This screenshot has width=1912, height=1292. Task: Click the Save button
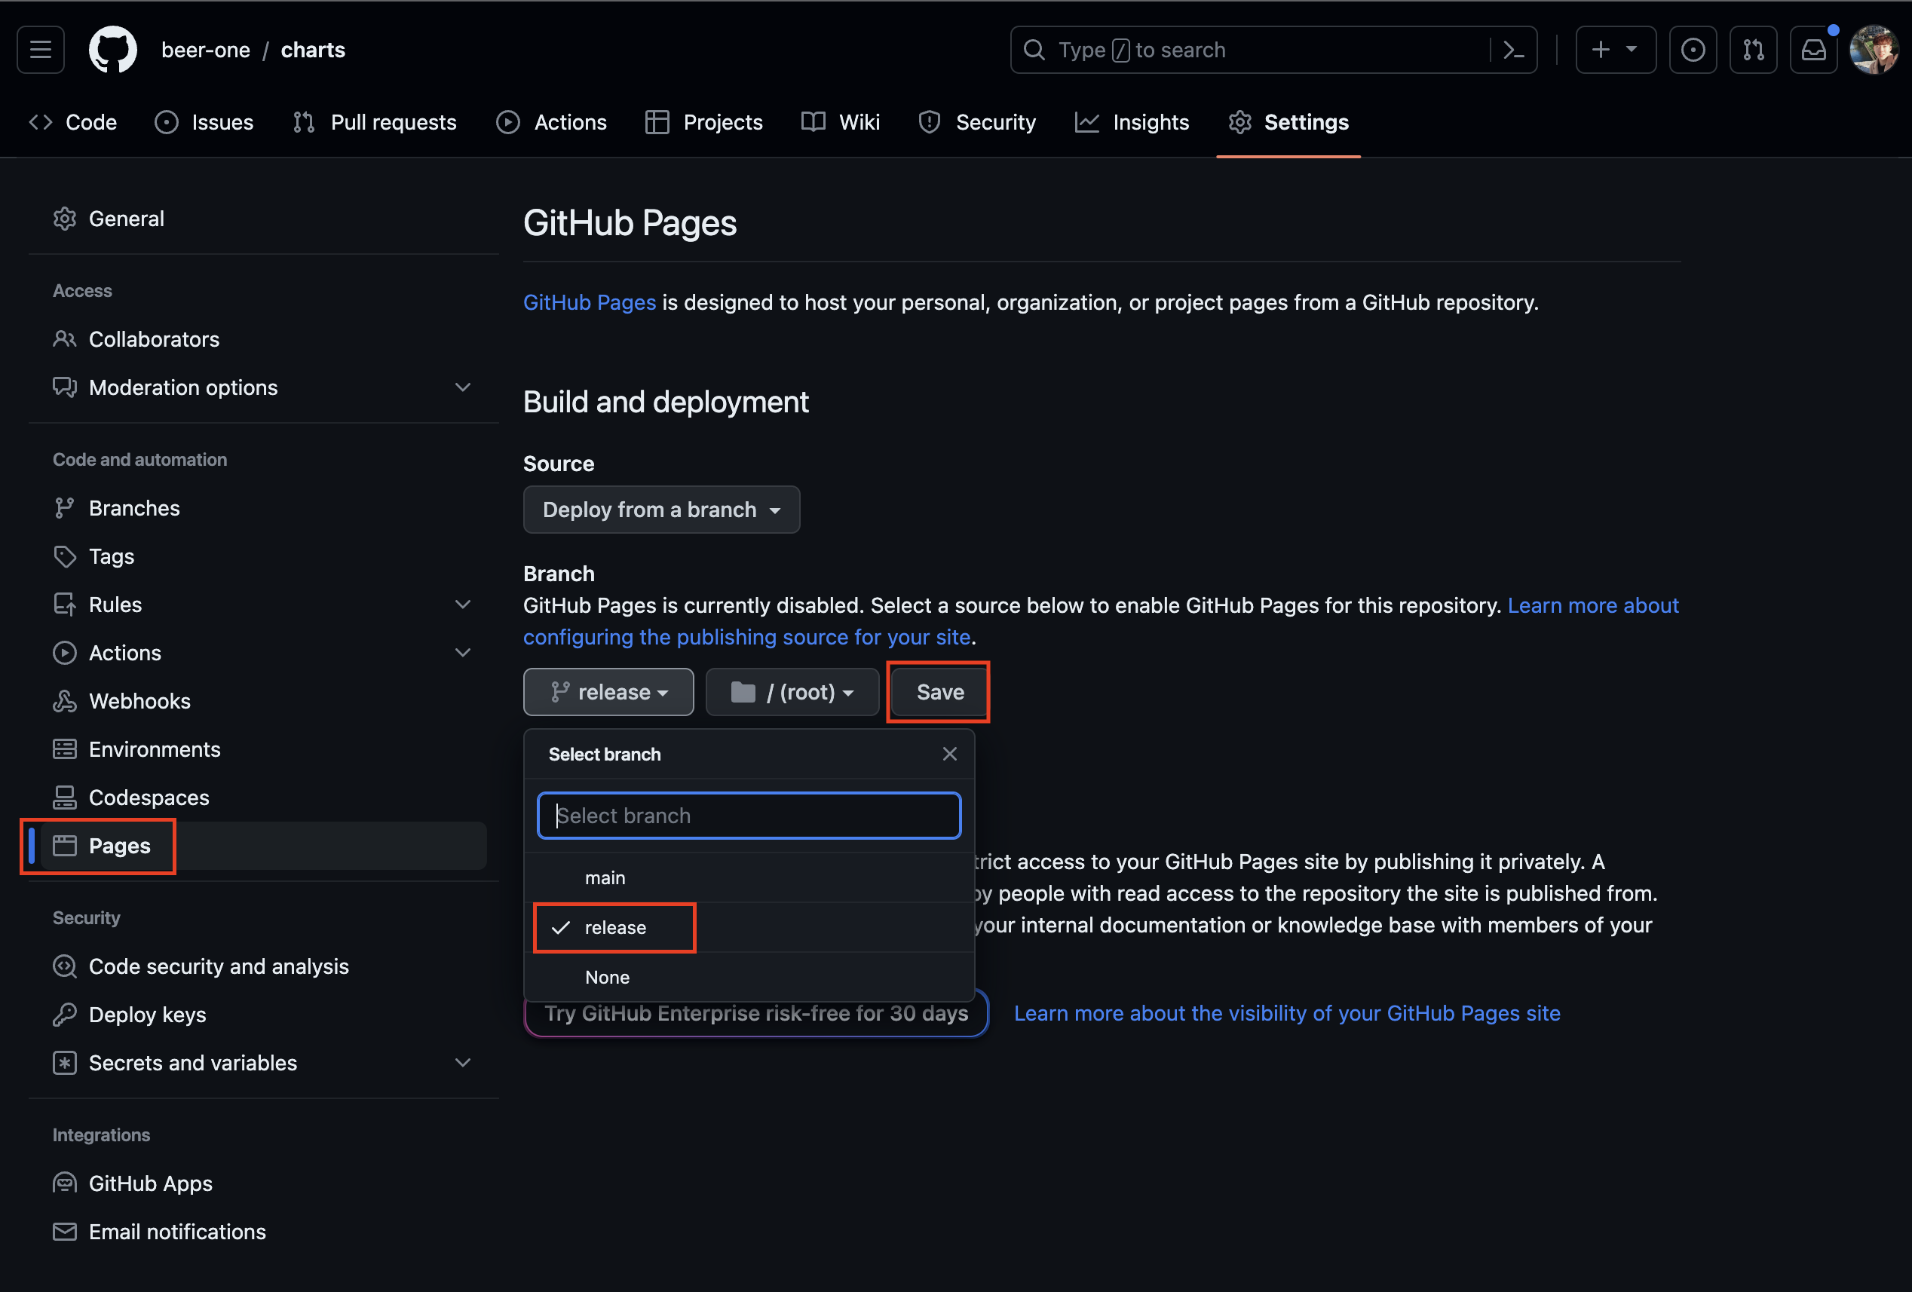click(939, 693)
